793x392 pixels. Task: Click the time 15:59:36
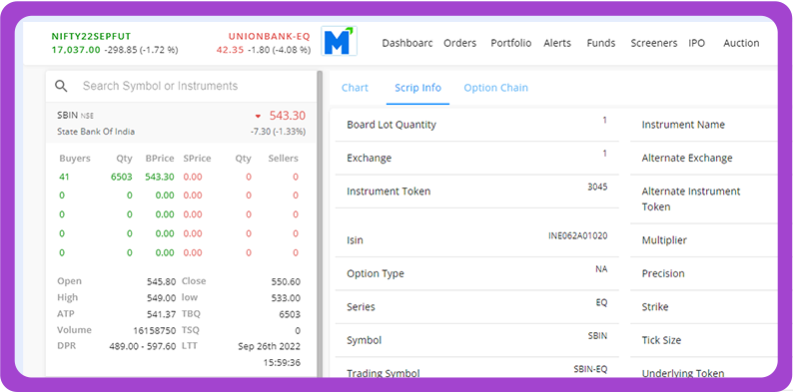282,363
